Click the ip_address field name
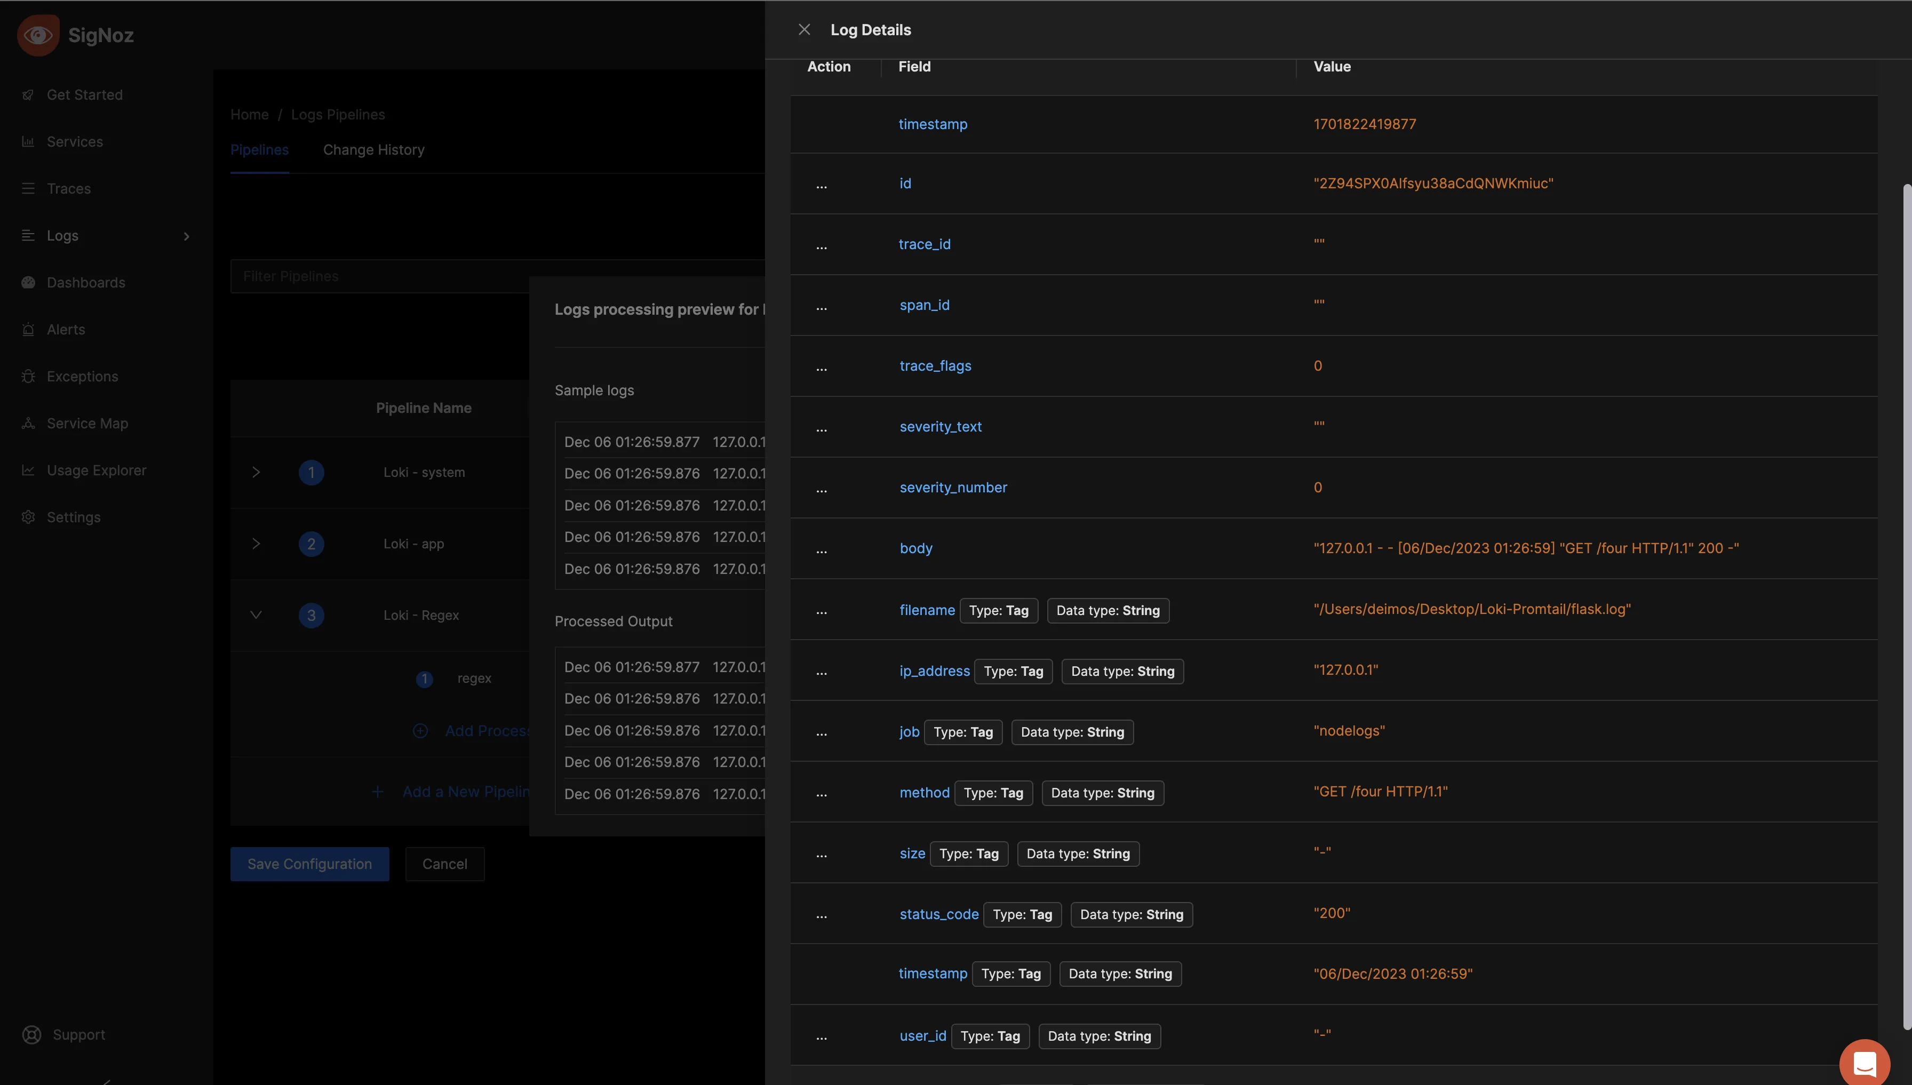 (x=934, y=671)
